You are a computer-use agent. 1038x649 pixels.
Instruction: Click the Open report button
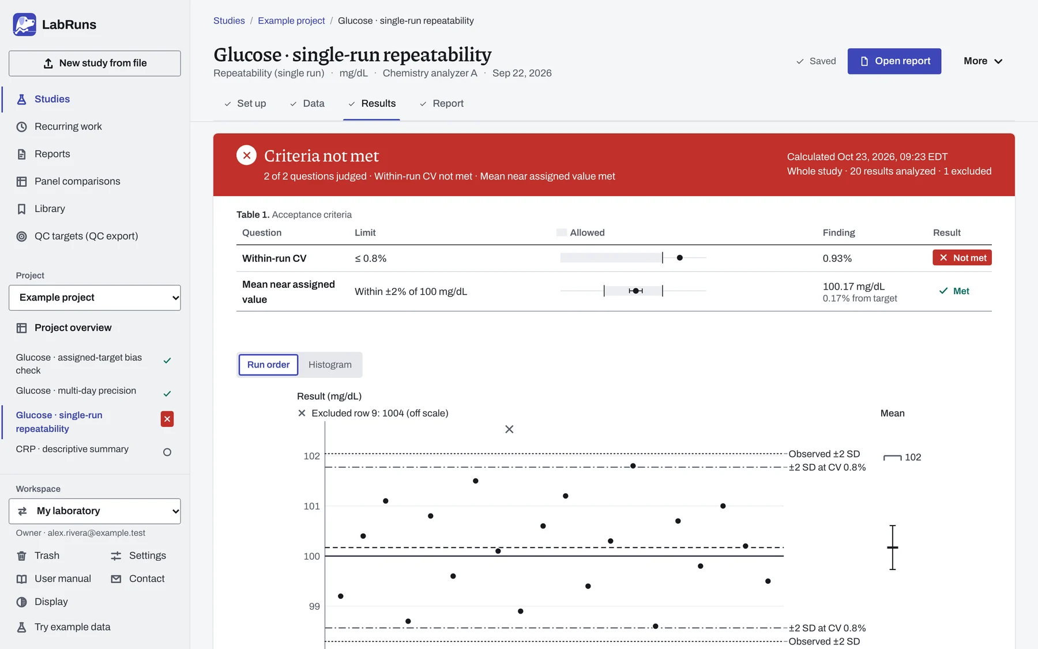click(894, 61)
